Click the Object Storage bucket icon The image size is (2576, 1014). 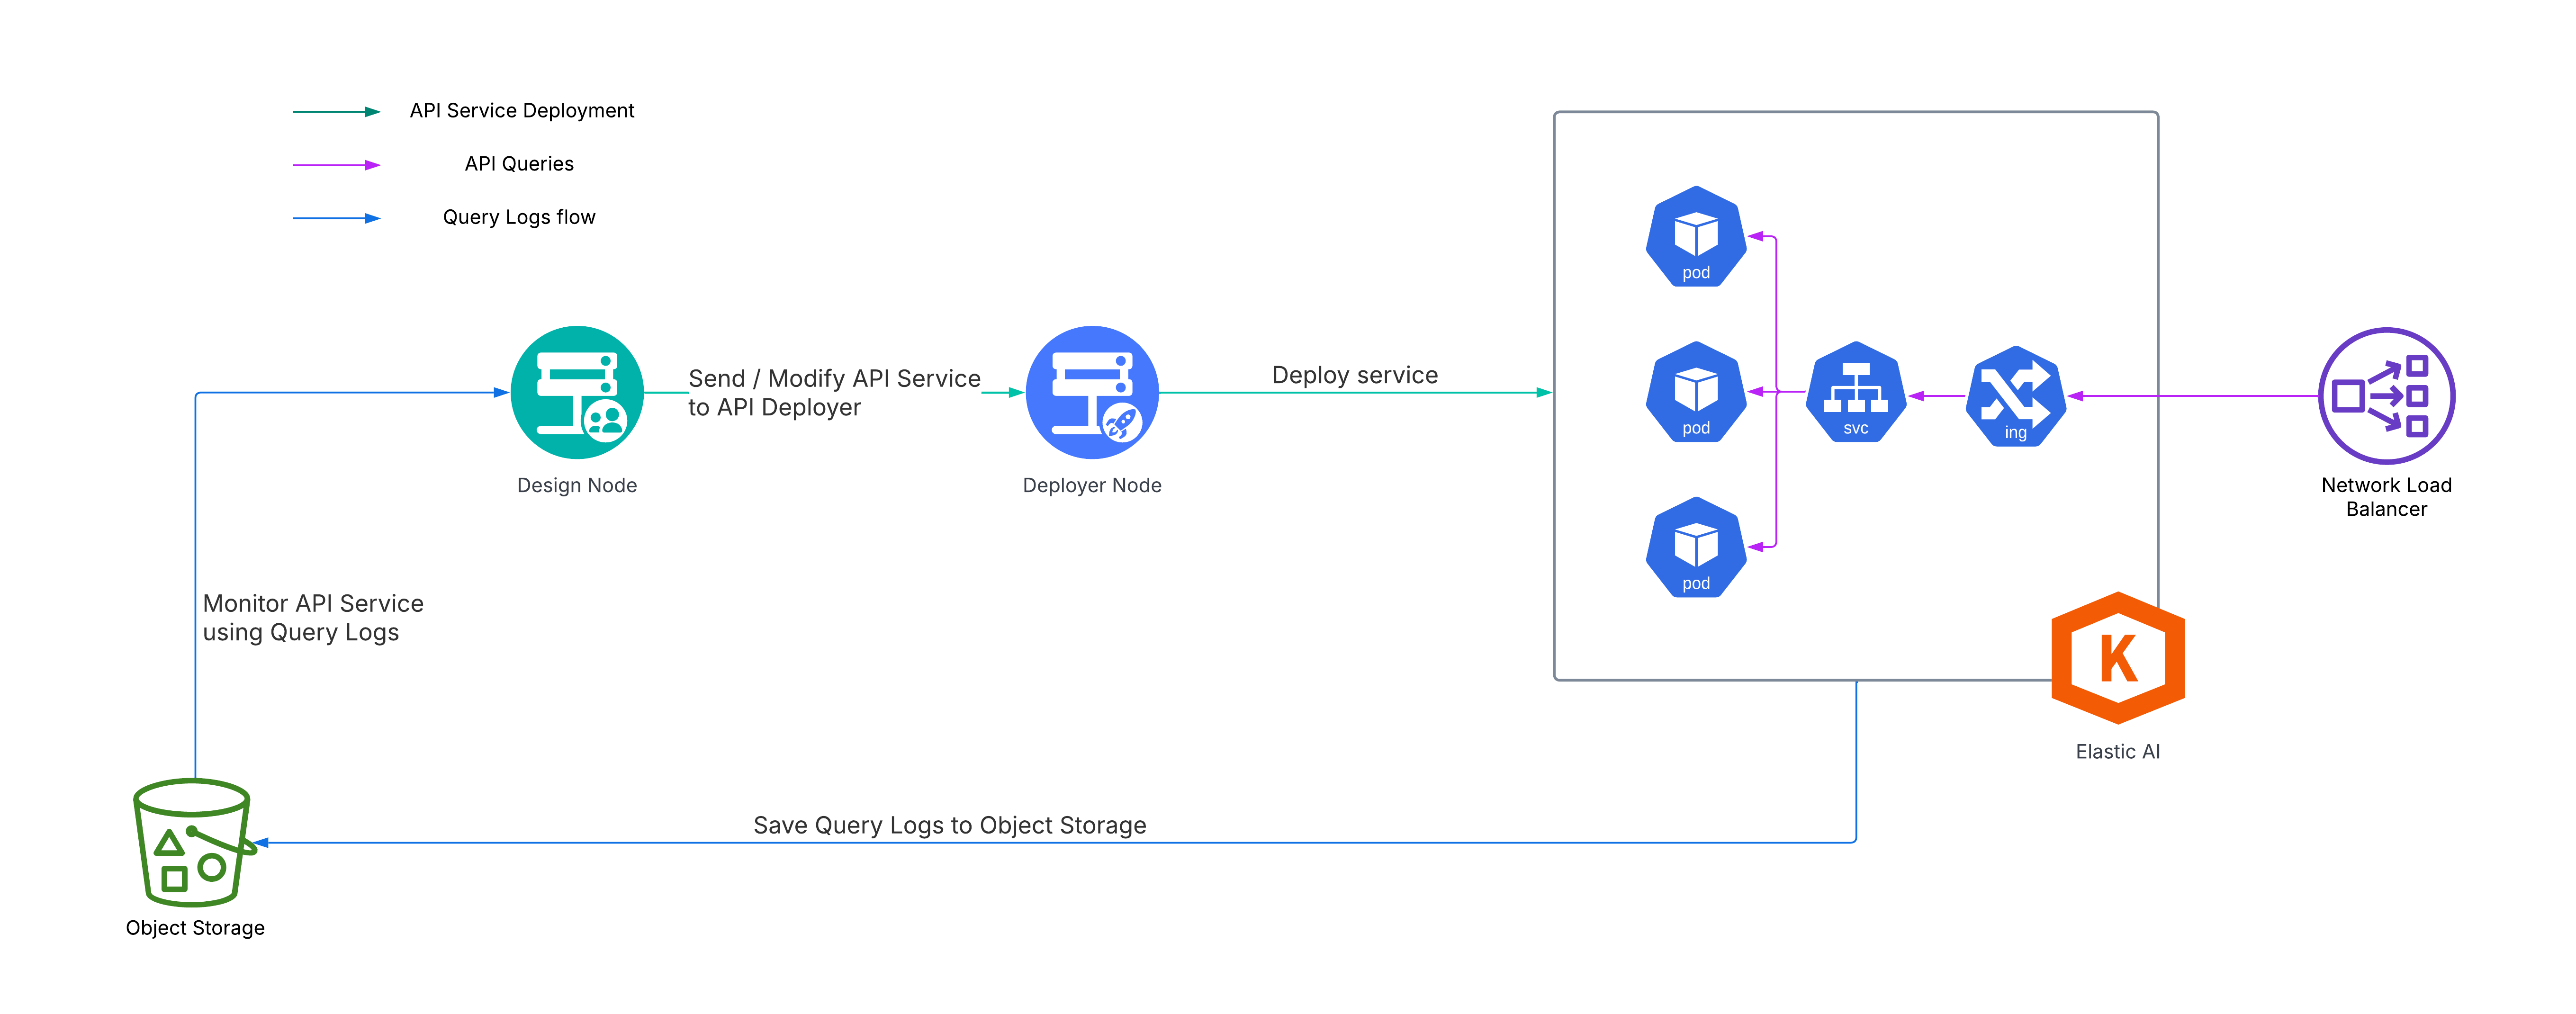(194, 842)
